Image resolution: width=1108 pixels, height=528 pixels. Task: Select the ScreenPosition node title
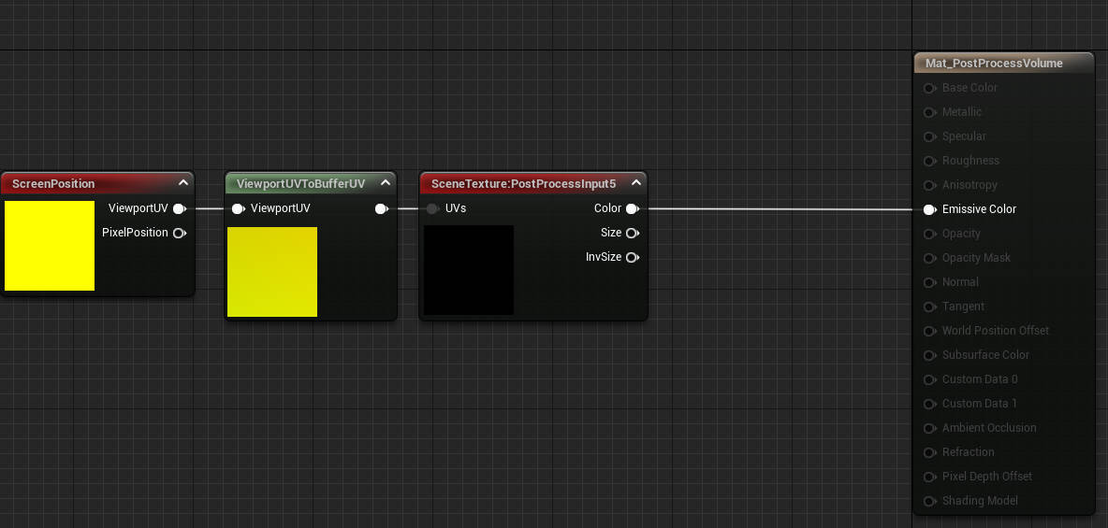(54, 183)
